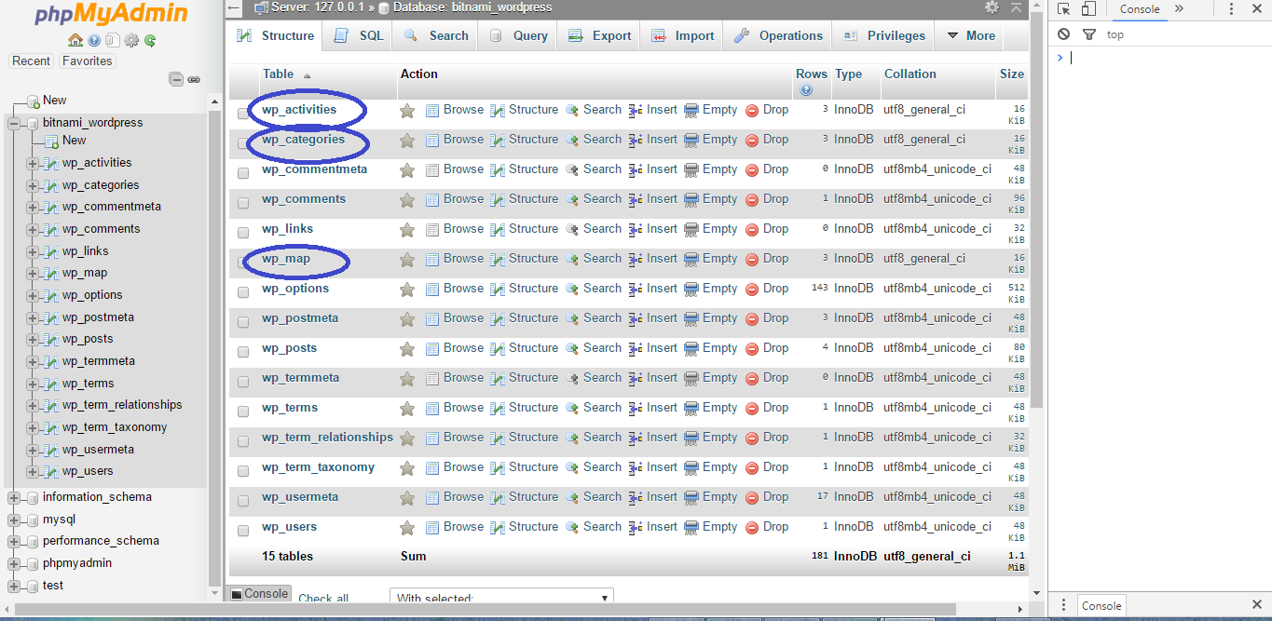1272x621 pixels.
Task: Expand phpmyadmin database node
Action: pos(14,563)
